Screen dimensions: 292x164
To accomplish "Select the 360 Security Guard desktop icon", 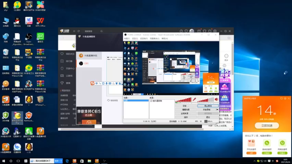I will [29, 70].
